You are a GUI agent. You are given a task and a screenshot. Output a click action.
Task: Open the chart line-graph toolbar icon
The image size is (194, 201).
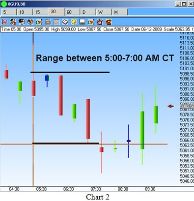(x=4, y=22)
